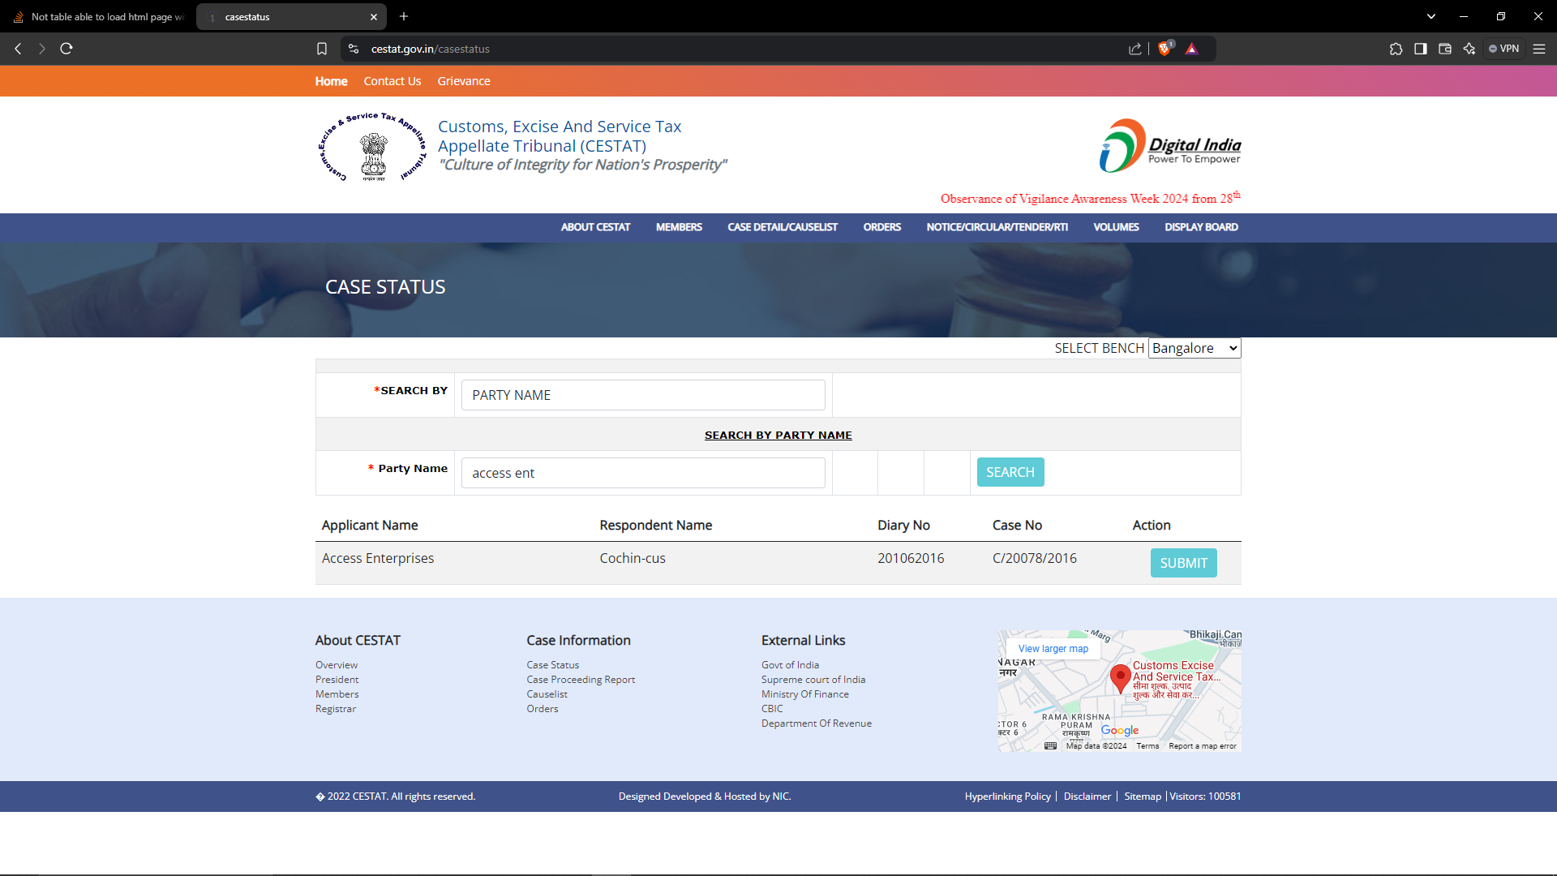Select Bangalore from the bench dropdown
1557x876 pixels.
click(1192, 348)
